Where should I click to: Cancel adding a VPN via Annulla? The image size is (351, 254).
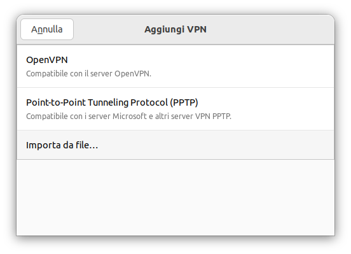point(47,29)
